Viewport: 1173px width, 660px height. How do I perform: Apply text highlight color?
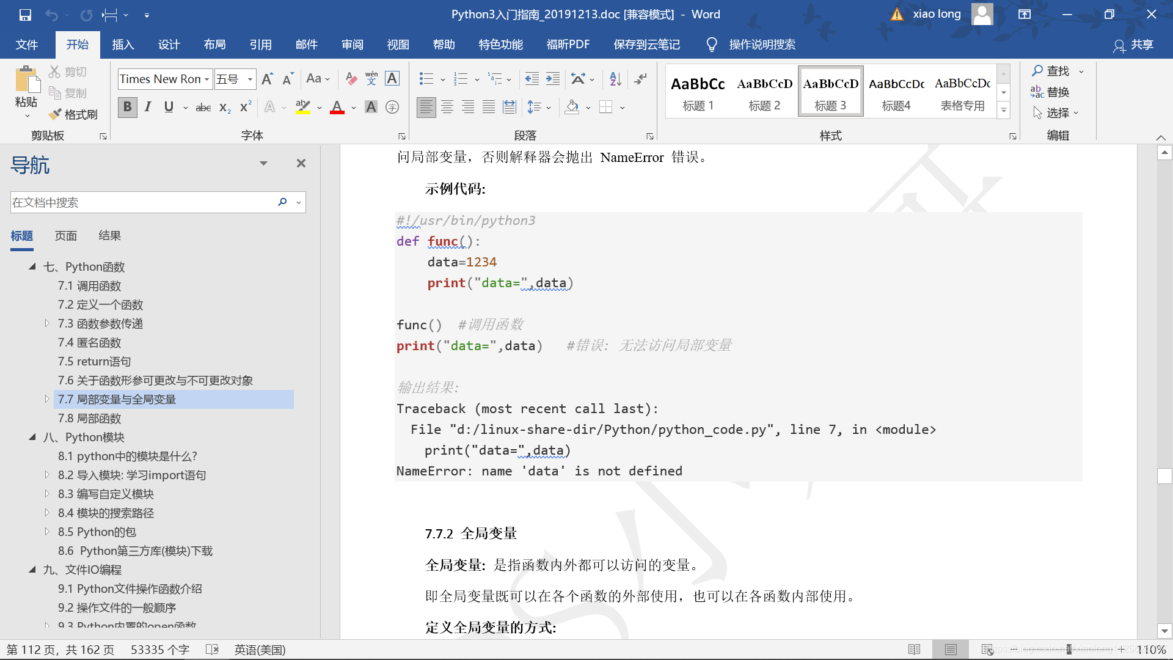(x=302, y=107)
